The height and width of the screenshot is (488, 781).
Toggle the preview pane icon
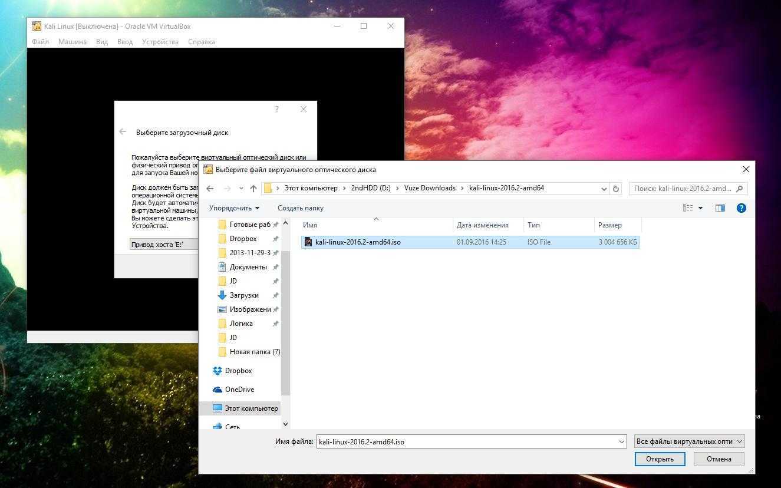[x=720, y=208]
